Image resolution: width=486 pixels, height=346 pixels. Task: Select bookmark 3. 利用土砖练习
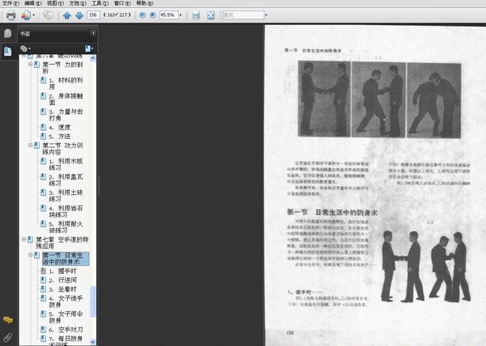click(66, 196)
